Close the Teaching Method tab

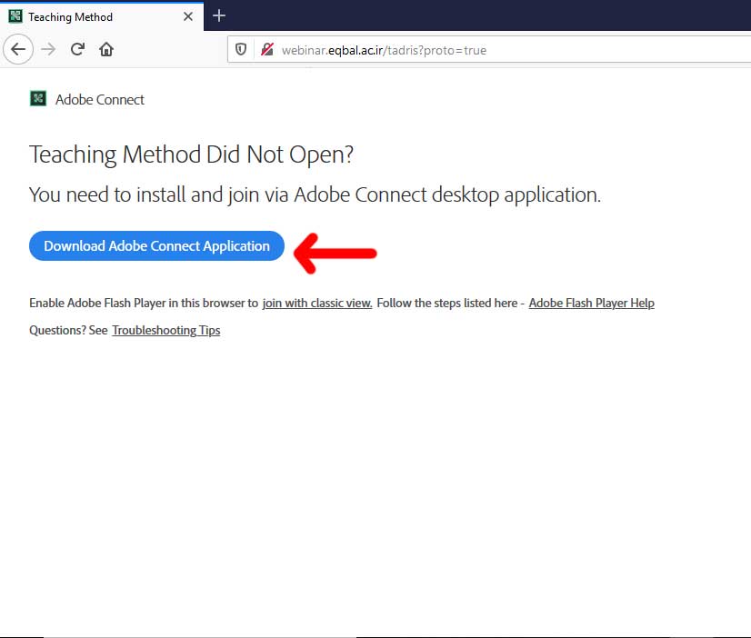tap(188, 16)
